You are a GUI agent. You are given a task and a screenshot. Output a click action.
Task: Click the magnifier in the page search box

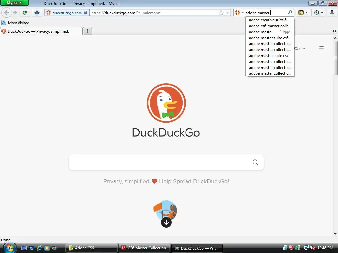(x=255, y=162)
